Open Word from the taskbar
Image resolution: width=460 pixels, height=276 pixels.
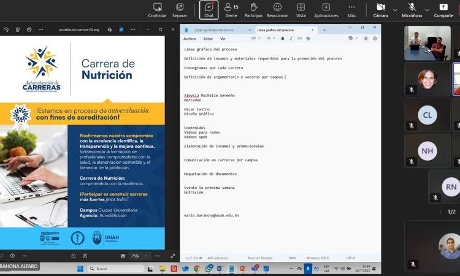[220, 269]
